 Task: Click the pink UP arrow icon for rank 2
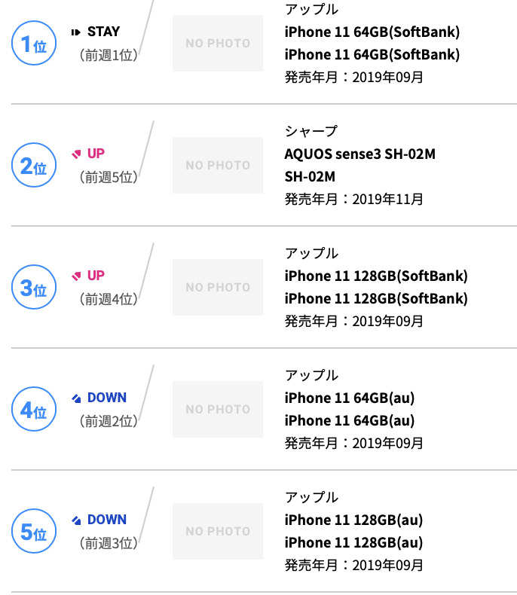[76, 154]
